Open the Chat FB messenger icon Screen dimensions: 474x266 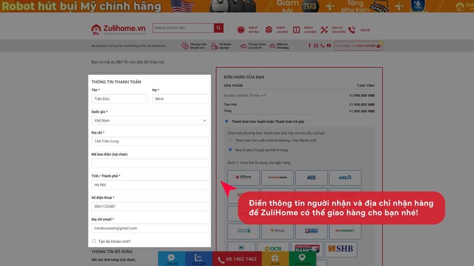(171, 258)
